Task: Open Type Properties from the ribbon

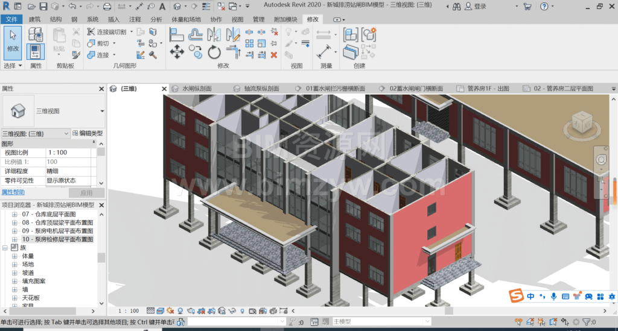Action: (36, 34)
